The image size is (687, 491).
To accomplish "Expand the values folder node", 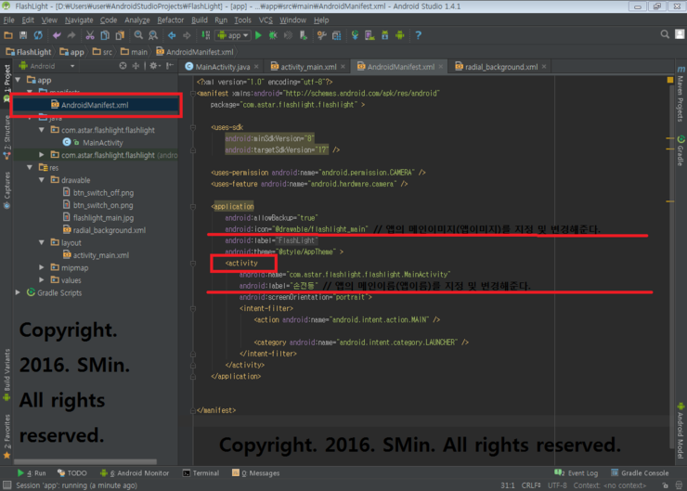I will (42, 280).
